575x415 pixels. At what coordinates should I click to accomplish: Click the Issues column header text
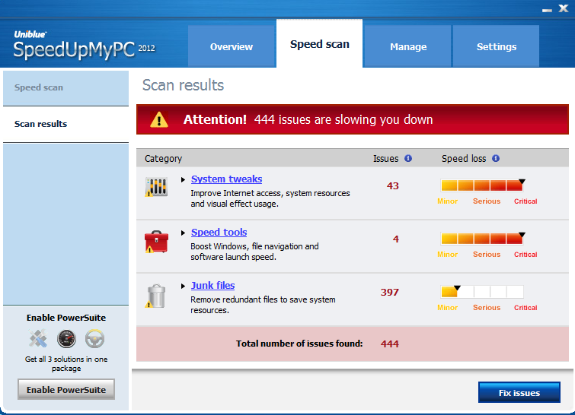(x=386, y=158)
